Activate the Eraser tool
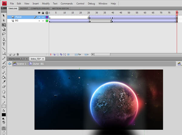 pos(4,87)
